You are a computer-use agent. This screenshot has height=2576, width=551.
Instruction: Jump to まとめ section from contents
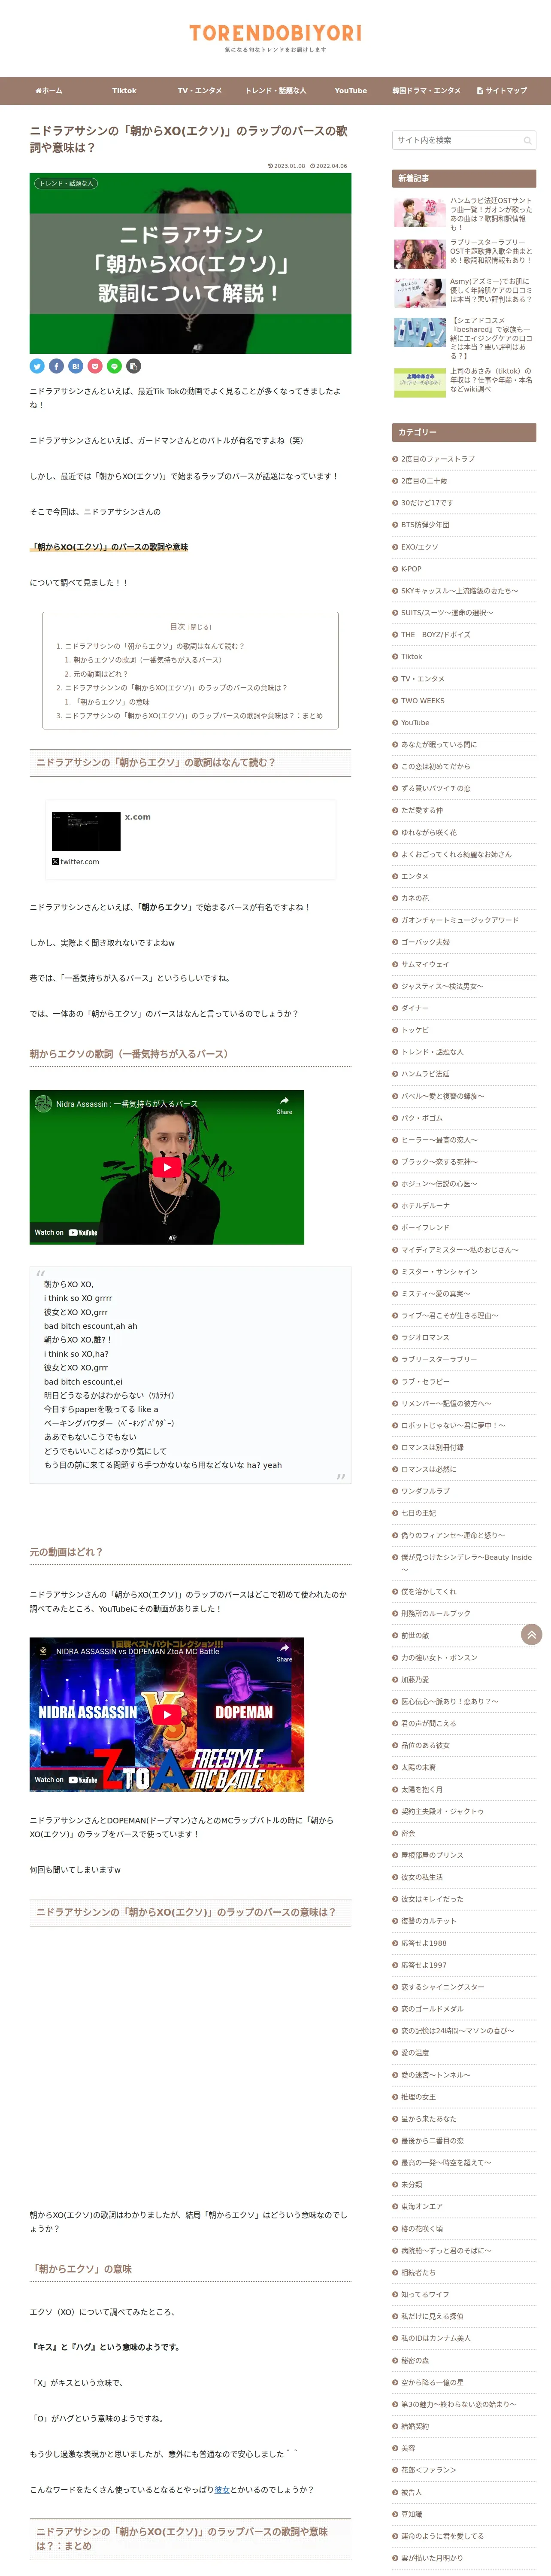coord(193,716)
